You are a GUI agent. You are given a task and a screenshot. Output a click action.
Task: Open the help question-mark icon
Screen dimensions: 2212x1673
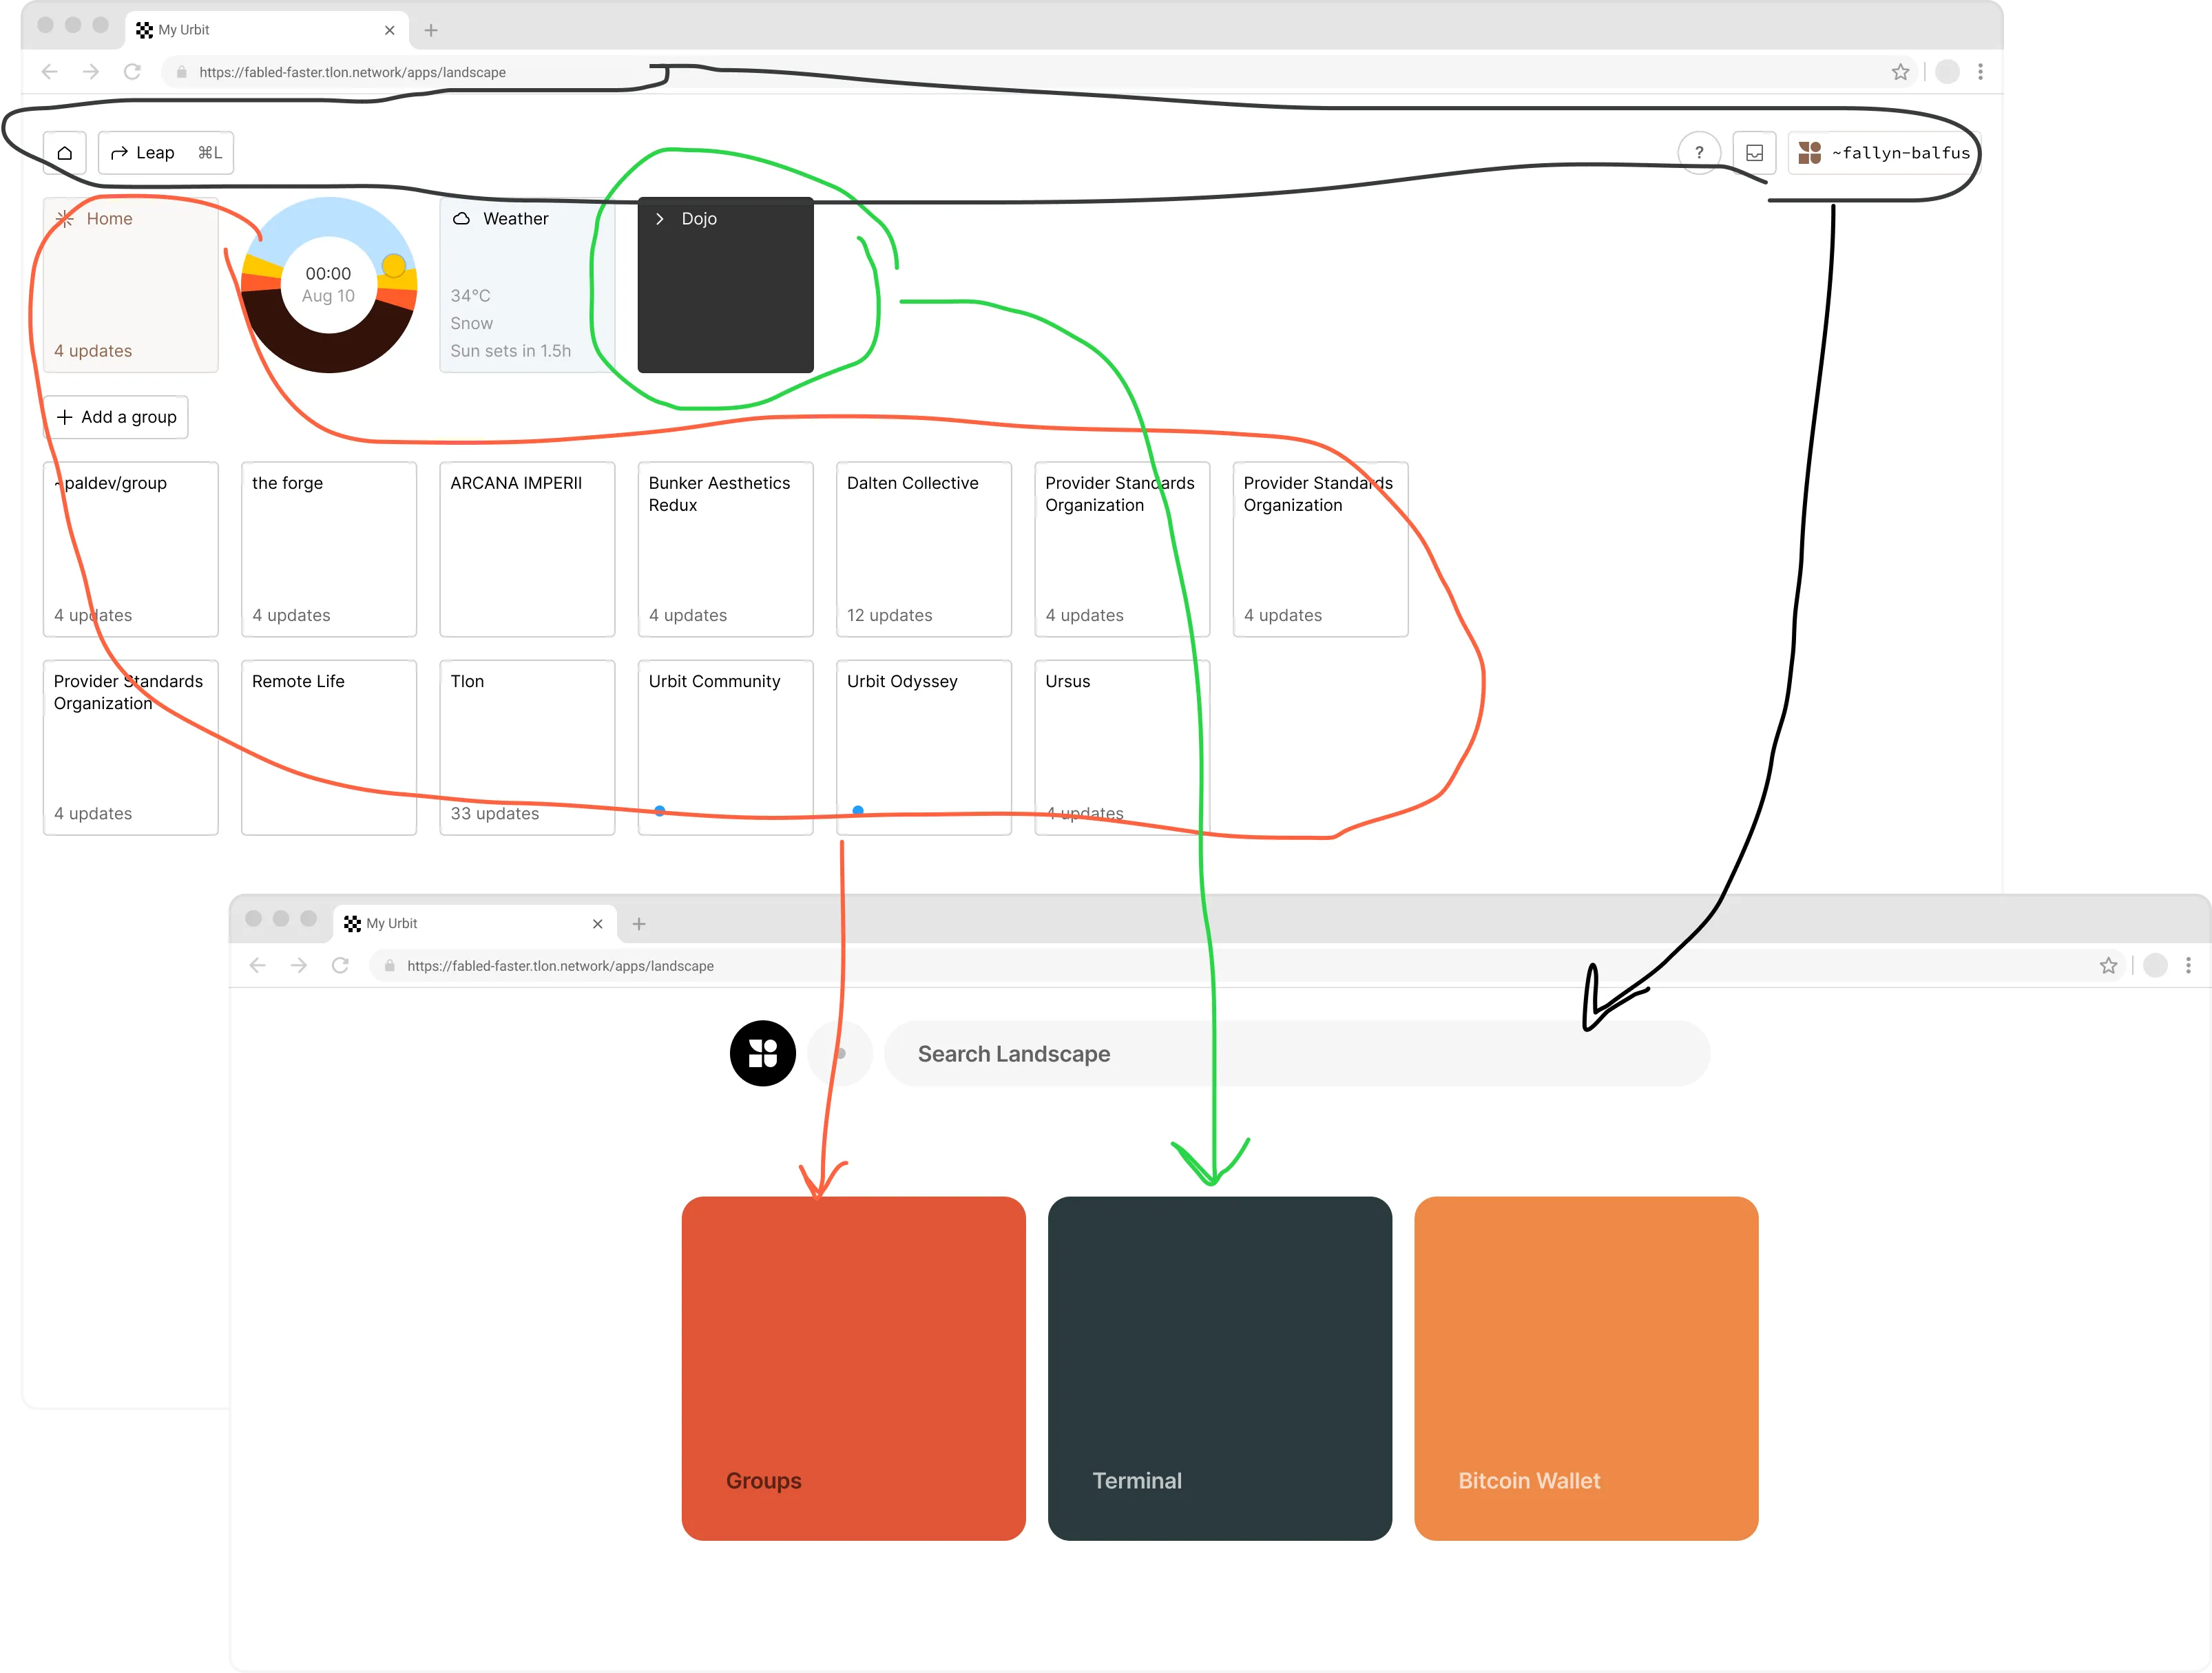[1700, 152]
